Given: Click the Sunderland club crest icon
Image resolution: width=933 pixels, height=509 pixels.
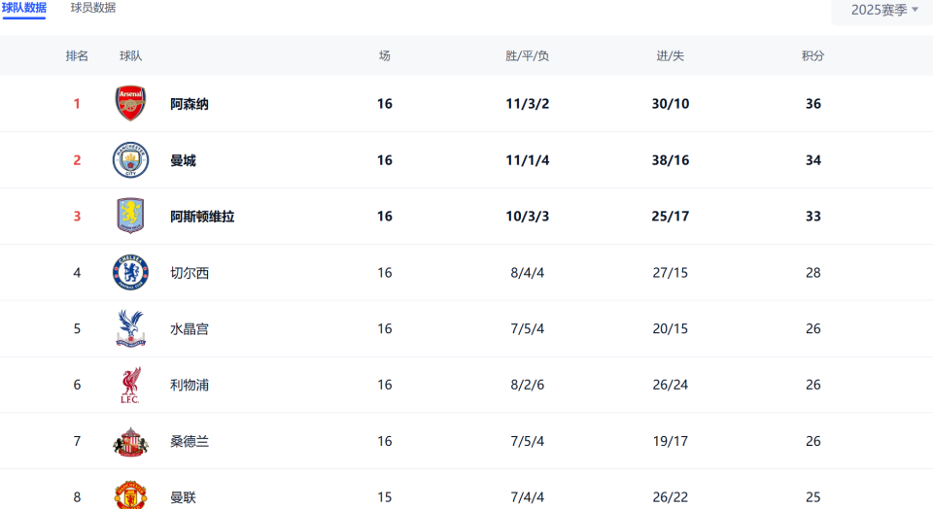Looking at the screenshot, I should (130, 441).
